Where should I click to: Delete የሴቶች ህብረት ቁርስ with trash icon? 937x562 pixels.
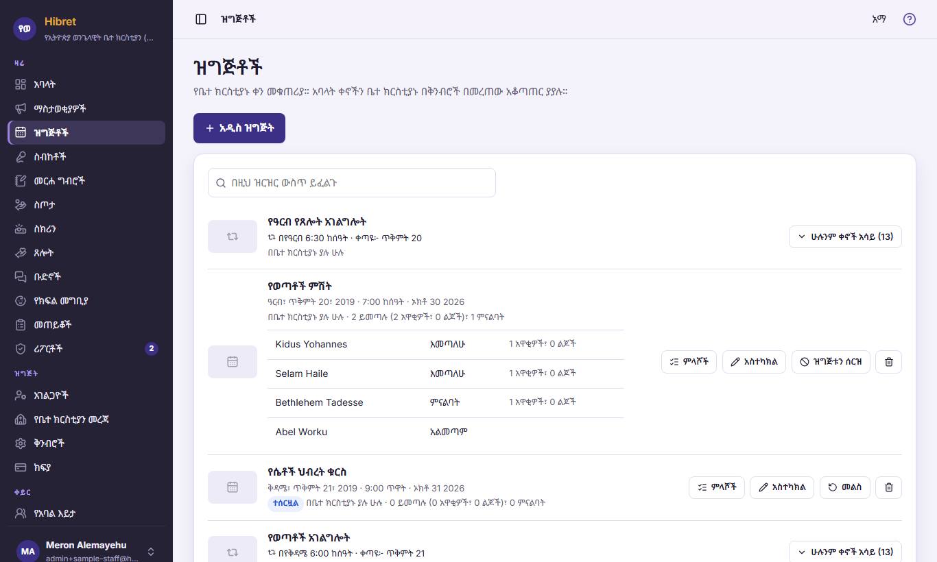pyautogui.click(x=889, y=487)
